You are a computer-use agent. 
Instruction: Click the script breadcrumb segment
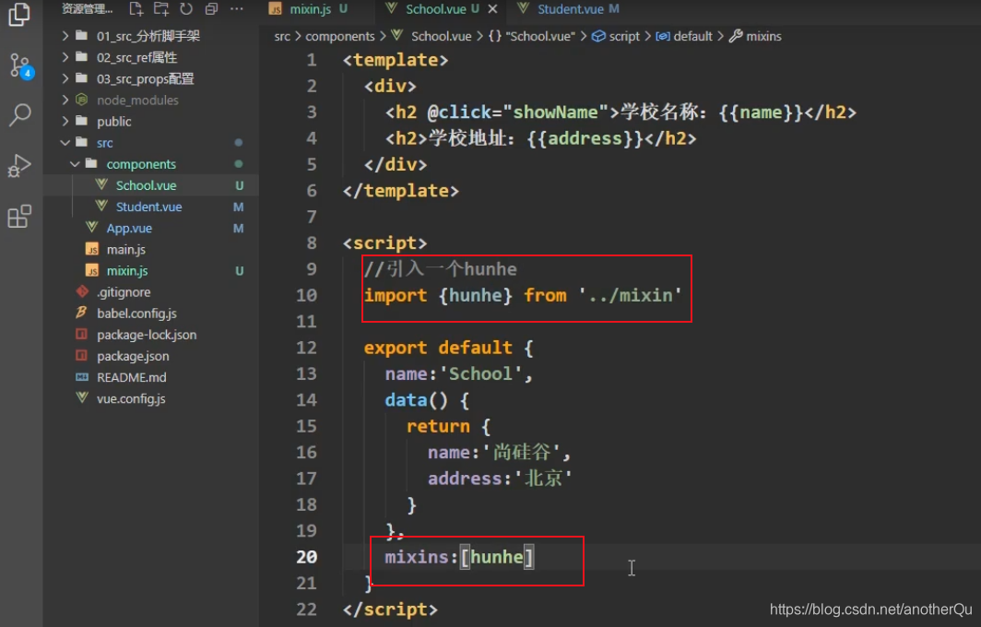tap(616, 36)
